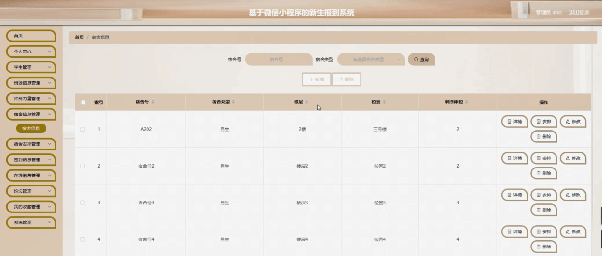
Task: Click the search magnifier 查询 button
Action: [421, 60]
